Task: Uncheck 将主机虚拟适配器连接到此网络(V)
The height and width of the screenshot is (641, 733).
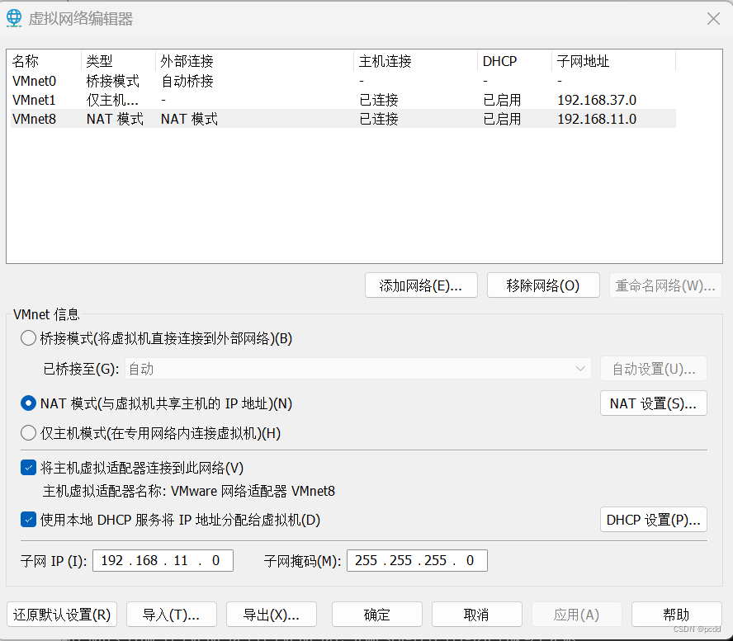Action: 27,467
